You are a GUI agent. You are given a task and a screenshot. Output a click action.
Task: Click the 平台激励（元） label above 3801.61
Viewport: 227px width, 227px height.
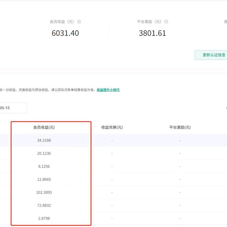[x=149, y=22]
